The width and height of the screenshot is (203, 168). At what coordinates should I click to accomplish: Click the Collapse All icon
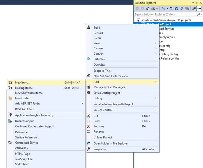(x=182, y=8)
